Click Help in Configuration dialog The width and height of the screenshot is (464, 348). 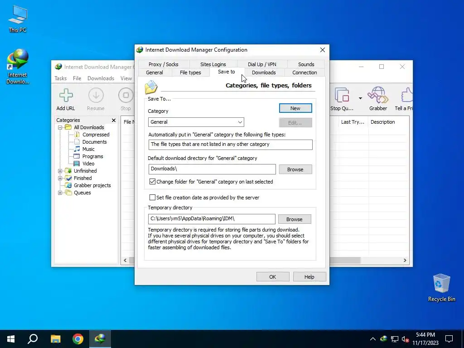[x=309, y=277]
